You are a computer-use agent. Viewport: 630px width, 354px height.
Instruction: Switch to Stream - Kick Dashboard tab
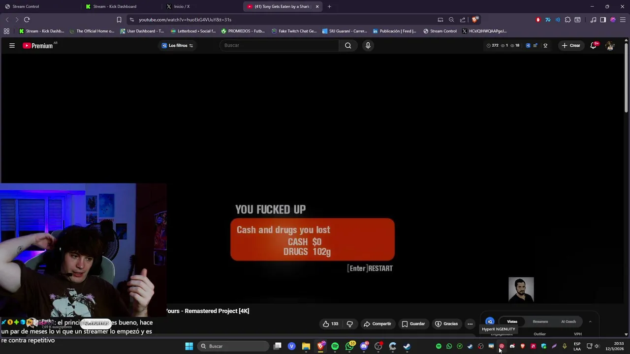tap(121, 6)
